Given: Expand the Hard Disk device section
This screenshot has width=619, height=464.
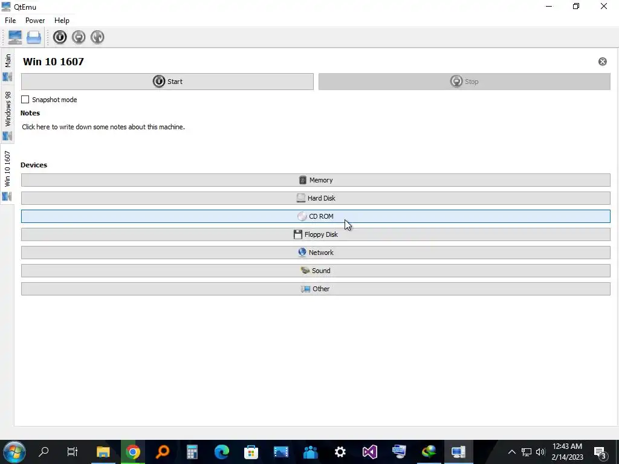Looking at the screenshot, I should [316, 198].
